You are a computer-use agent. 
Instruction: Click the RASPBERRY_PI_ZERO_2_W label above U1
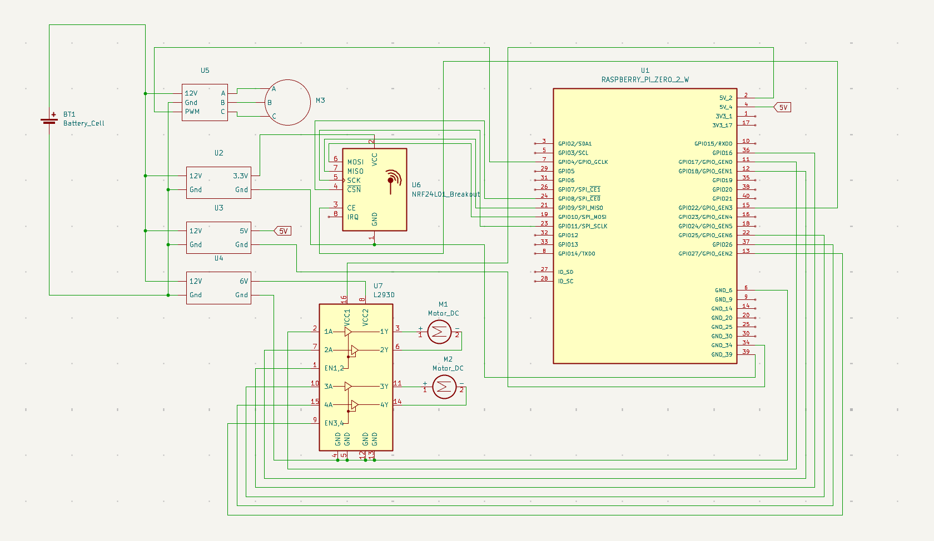tap(644, 79)
